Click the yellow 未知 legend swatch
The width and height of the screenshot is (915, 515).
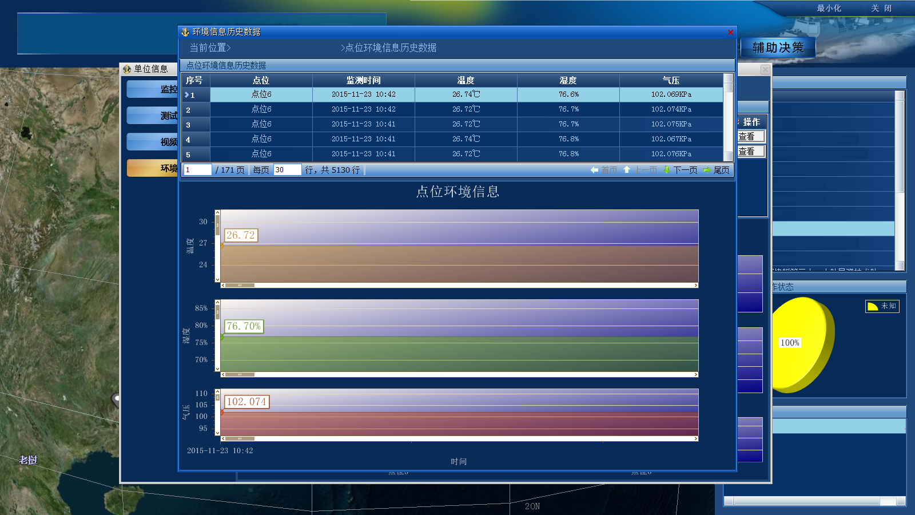(872, 307)
